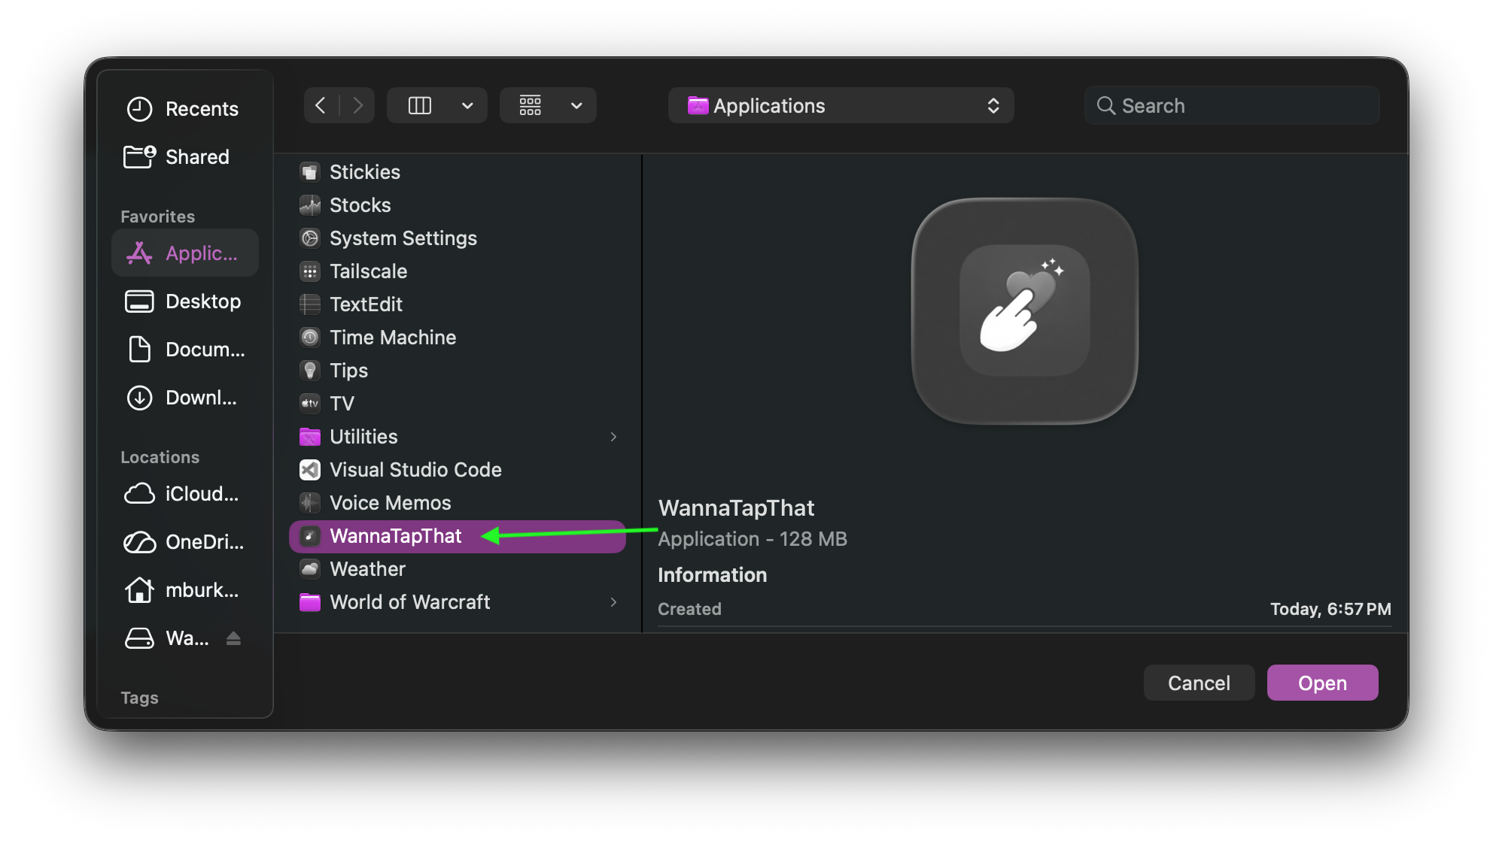The height and width of the screenshot is (842, 1493).
Task: Click the Time Machine app icon
Action: point(310,338)
